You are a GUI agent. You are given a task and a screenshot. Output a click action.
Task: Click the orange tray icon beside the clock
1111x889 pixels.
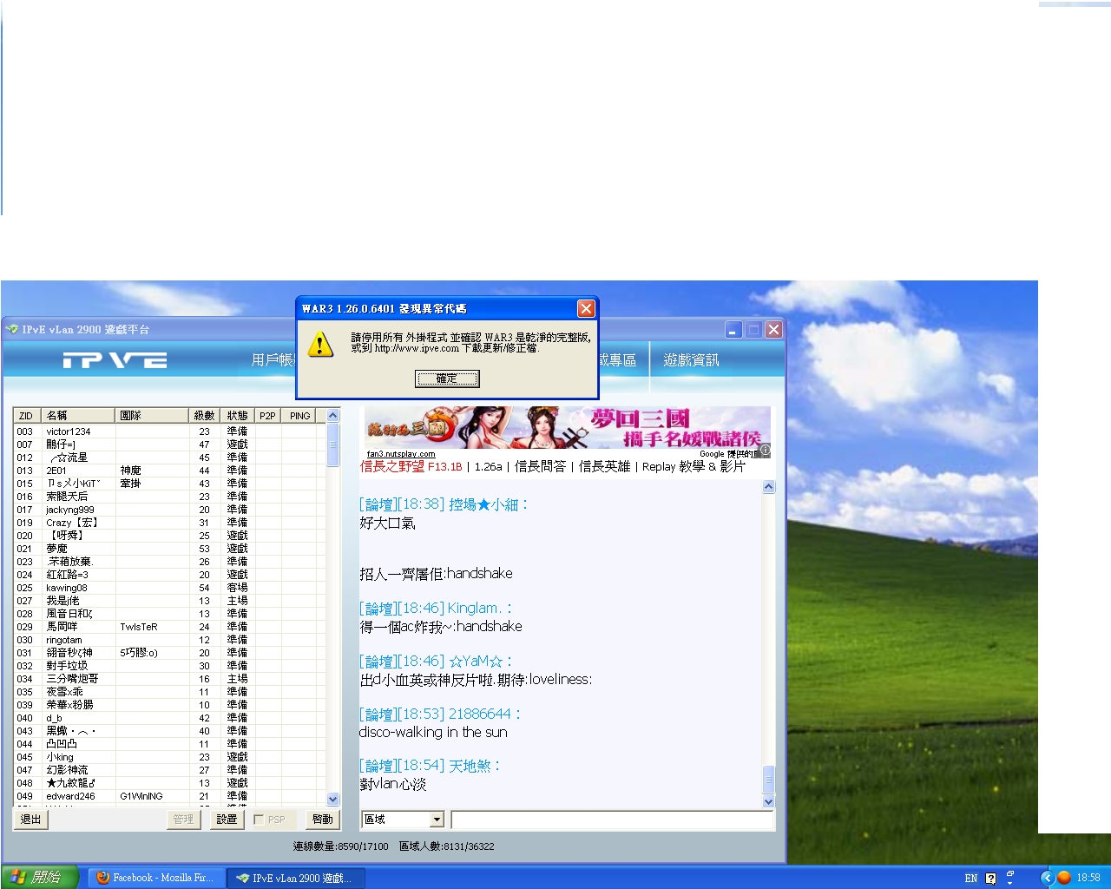(x=1063, y=878)
